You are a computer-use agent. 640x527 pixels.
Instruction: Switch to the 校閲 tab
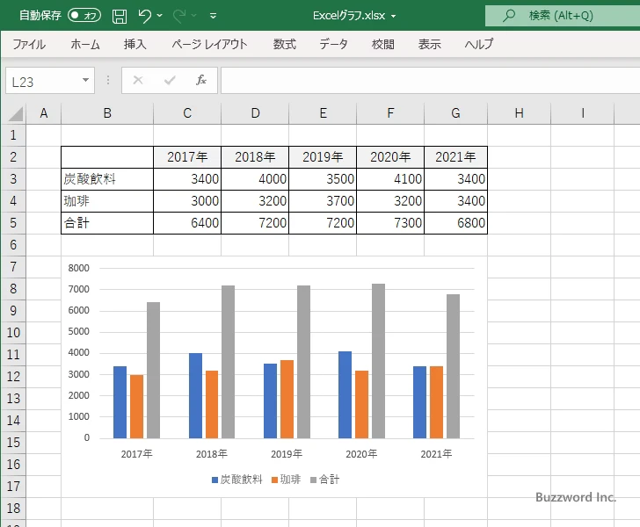pyautogui.click(x=383, y=44)
